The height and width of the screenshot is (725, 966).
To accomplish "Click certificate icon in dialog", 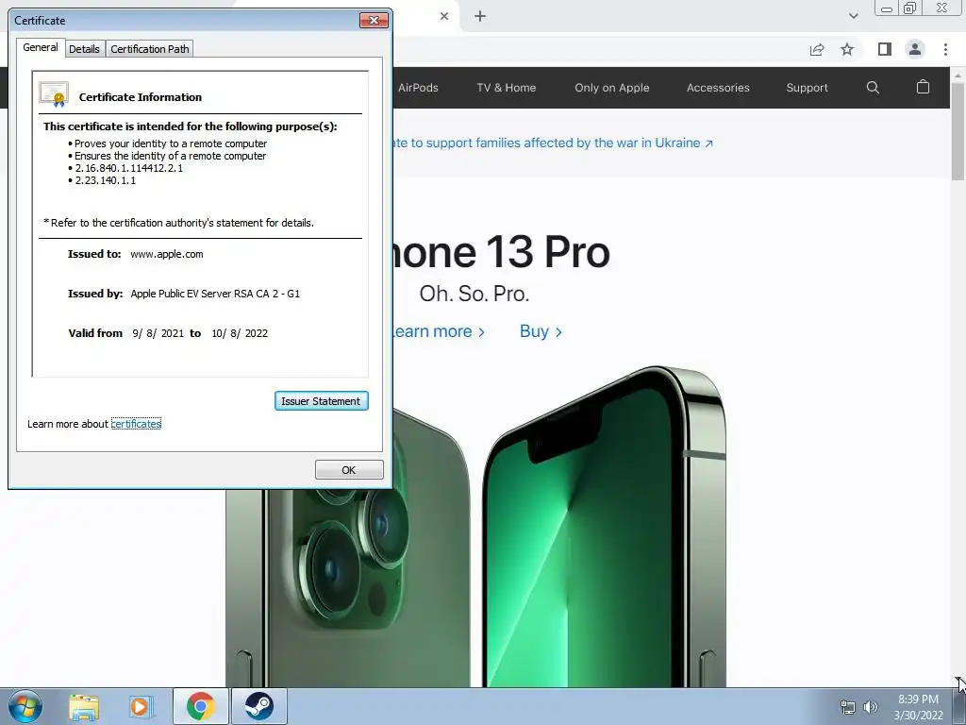I will tap(54, 94).
